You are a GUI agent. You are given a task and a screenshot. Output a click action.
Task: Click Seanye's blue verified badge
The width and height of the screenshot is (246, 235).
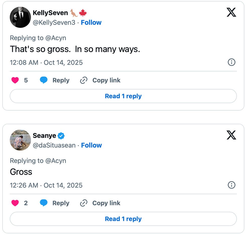pyautogui.click(x=61, y=136)
